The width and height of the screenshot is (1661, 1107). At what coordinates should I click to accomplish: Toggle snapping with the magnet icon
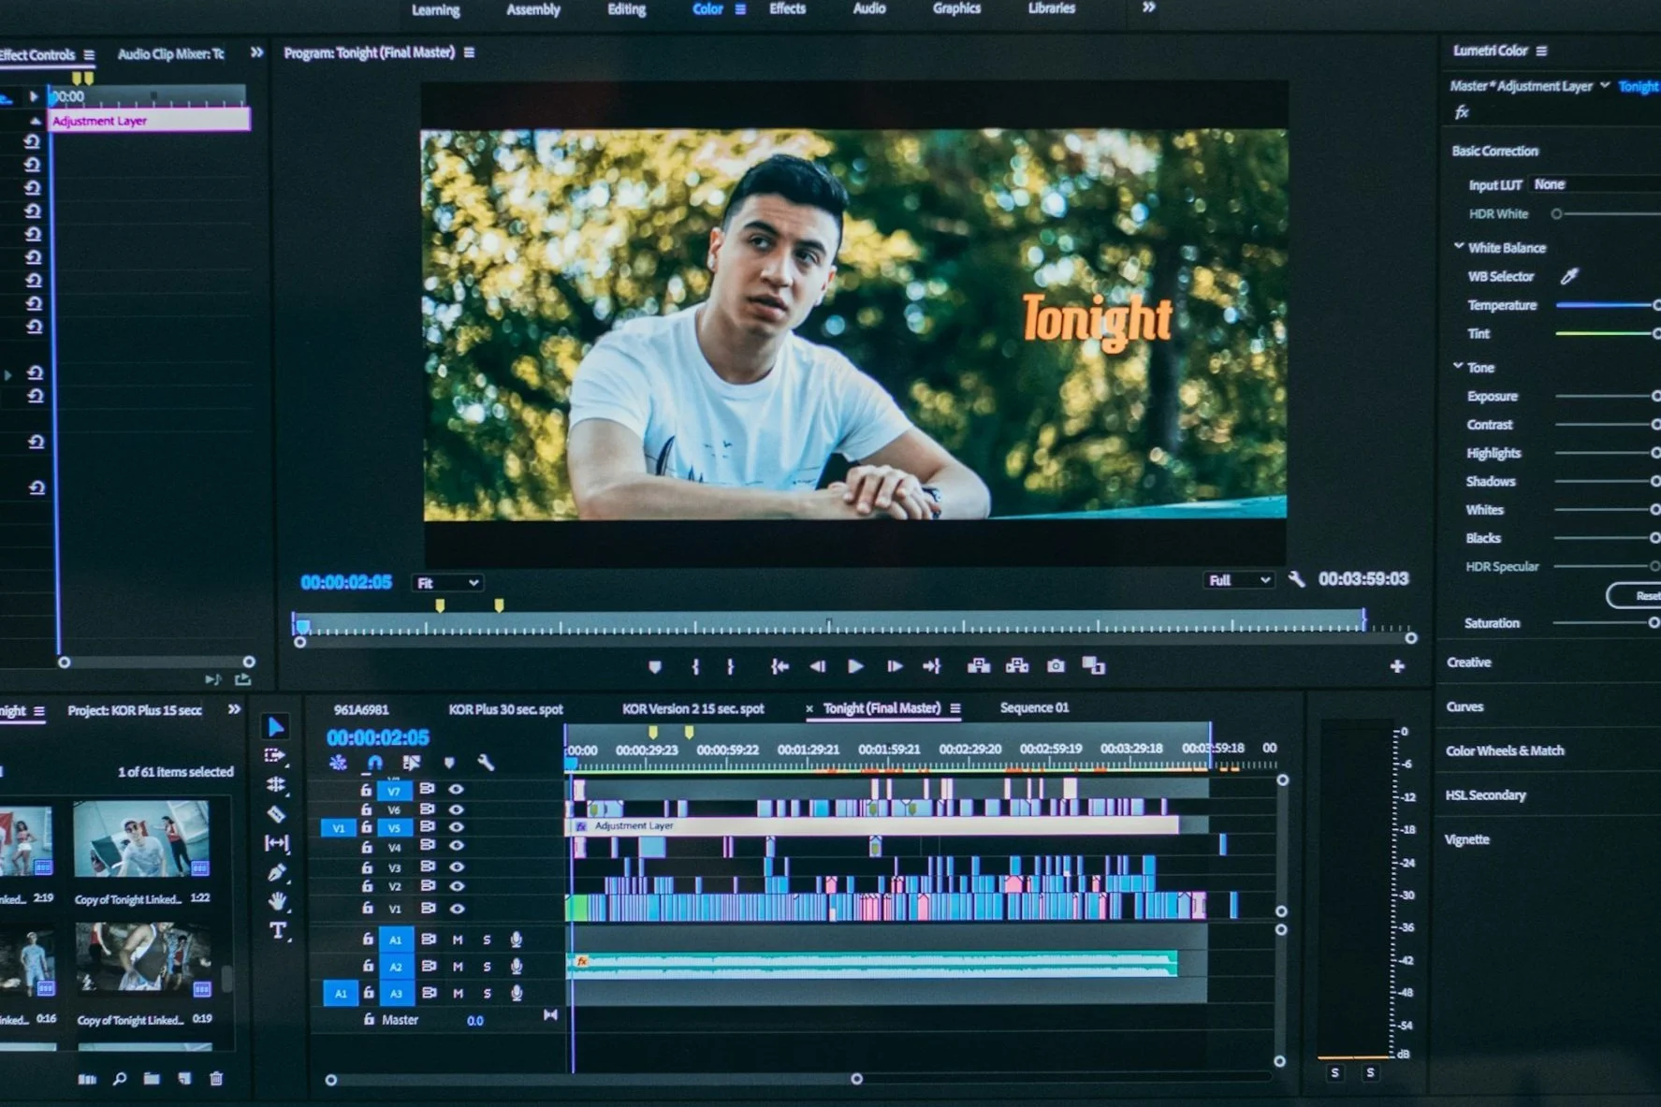pyautogui.click(x=374, y=763)
